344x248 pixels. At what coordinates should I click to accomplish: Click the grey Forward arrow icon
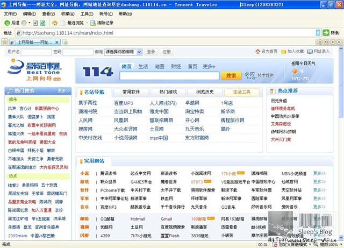(x=24, y=23)
